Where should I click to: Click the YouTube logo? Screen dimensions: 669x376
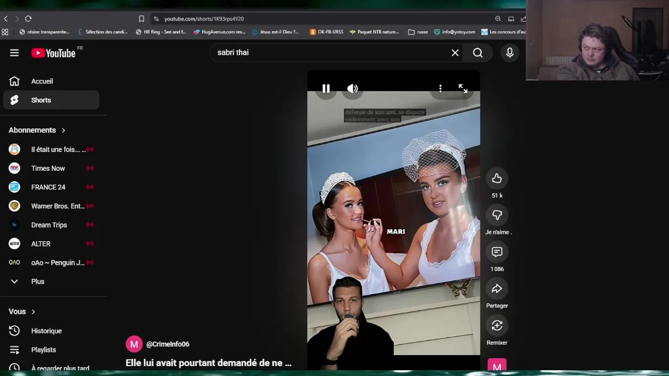(x=53, y=53)
